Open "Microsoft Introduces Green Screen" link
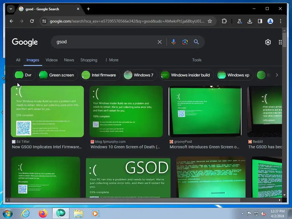Viewport: 292px width, 219px height. coord(204,147)
